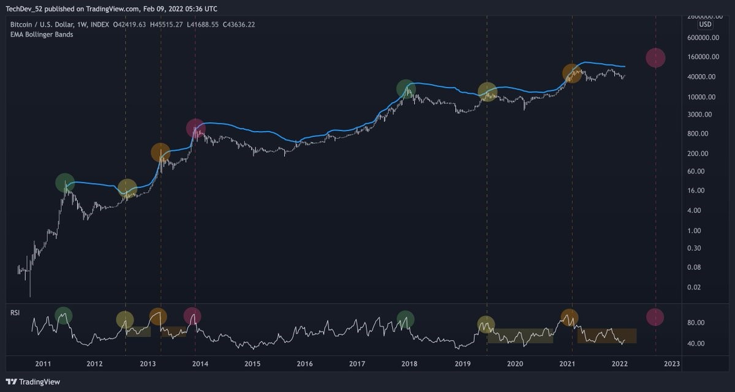Click the 2021 year on time axis
The height and width of the screenshot is (392, 735).
[567, 364]
